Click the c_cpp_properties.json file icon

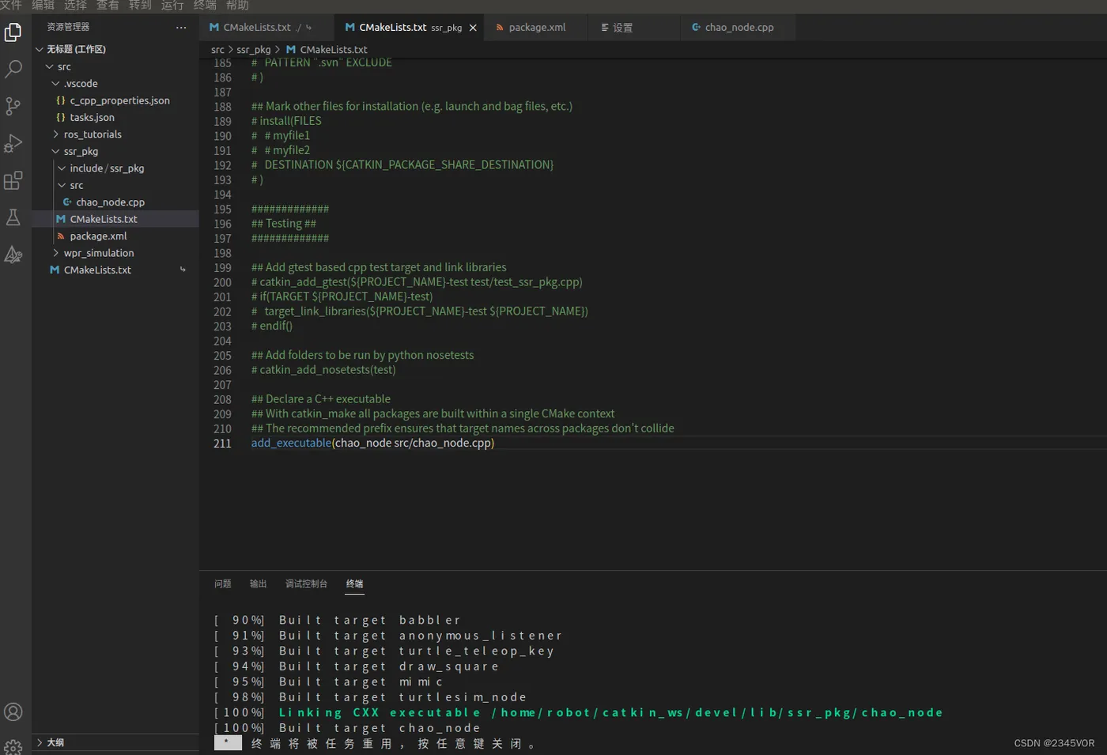(x=61, y=100)
